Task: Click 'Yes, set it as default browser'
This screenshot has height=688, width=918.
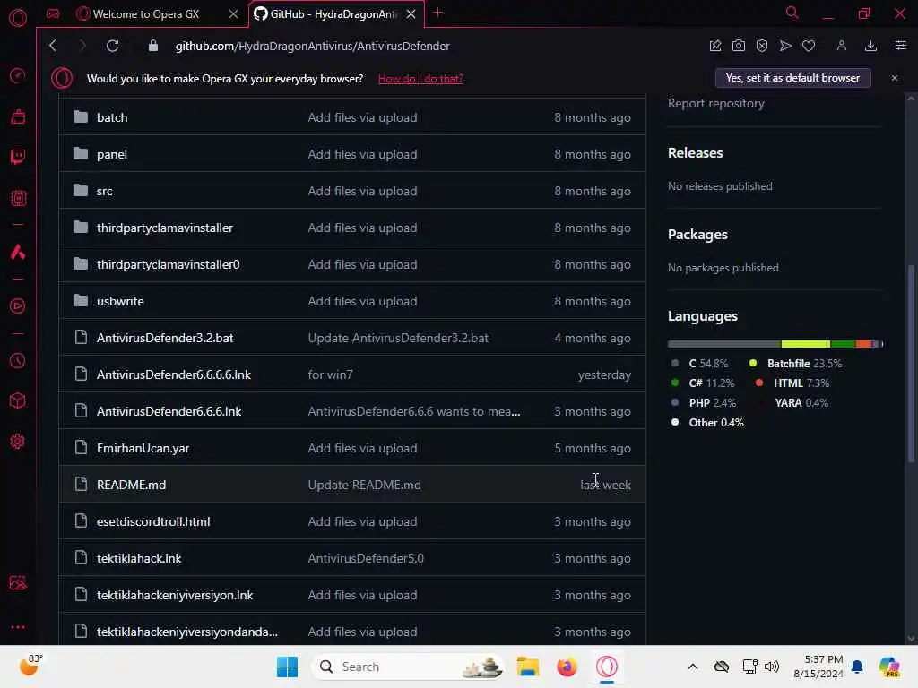Action: click(x=792, y=78)
